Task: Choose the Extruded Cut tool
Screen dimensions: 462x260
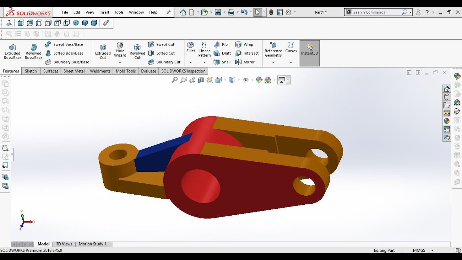Action: pos(103,52)
